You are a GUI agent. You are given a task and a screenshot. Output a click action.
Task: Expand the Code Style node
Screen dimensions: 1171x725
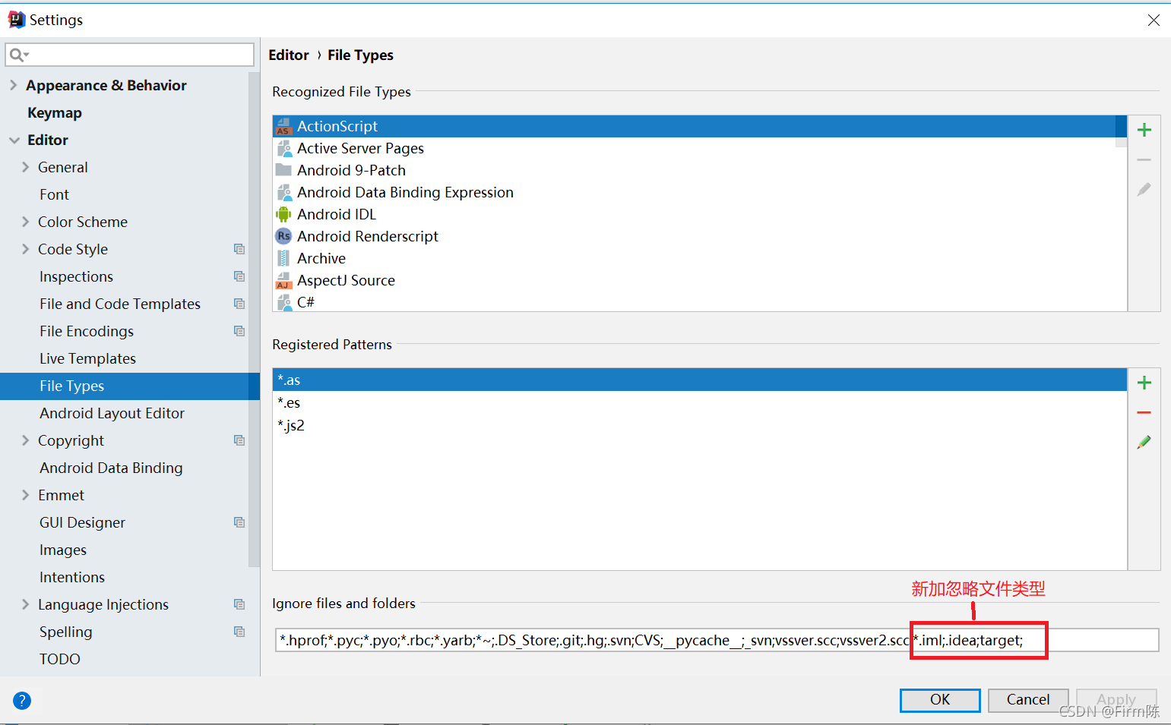point(26,249)
